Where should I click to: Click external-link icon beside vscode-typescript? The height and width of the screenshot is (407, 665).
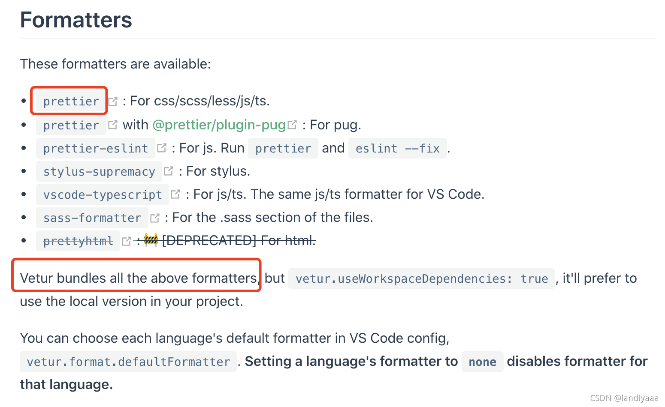(175, 194)
